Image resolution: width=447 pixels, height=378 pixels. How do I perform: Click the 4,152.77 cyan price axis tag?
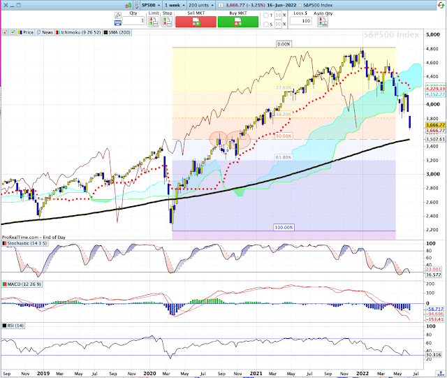point(435,94)
